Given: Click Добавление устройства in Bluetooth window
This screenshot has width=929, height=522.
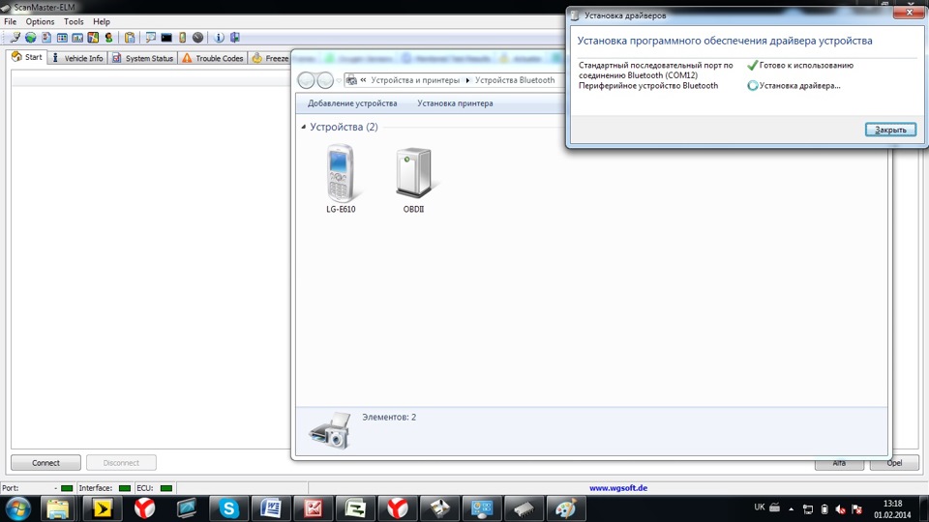Looking at the screenshot, I should [x=352, y=103].
